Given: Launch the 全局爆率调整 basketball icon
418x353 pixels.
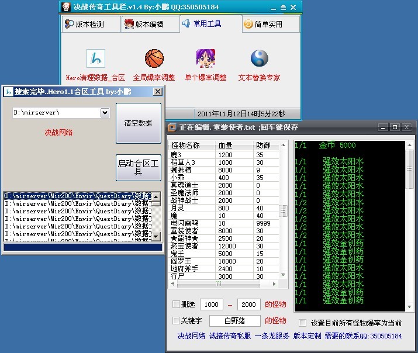Looking at the screenshot, I should pos(154,58).
